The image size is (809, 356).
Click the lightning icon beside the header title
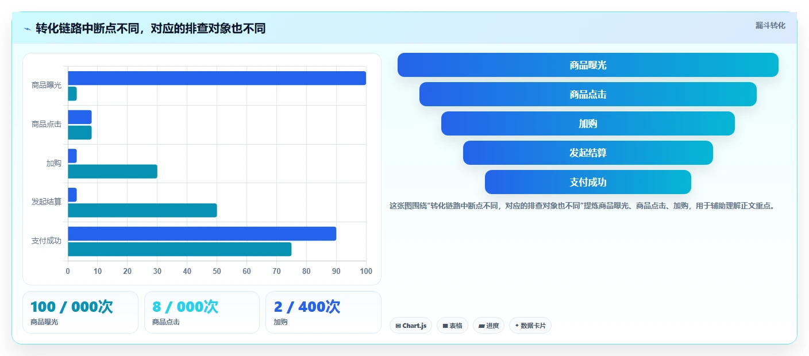pos(28,29)
